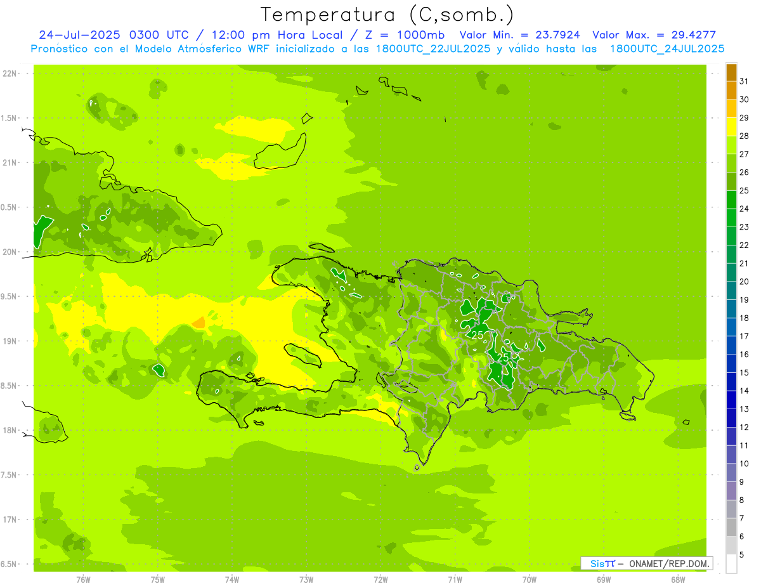This screenshot has width=761, height=588.
Task: Click the legend value "15"
Action: [x=744, y=372]
